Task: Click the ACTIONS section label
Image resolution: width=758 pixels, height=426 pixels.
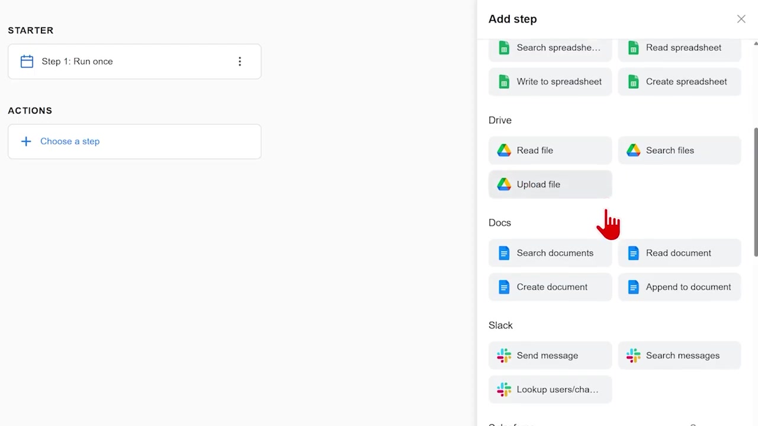Action: tap(30, 111)
